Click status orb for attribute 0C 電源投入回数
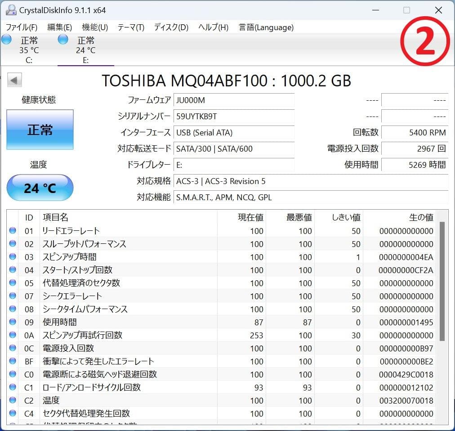 pos(13,348)
